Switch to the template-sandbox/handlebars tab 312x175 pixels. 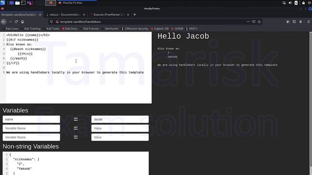click(x=19, y=15)
